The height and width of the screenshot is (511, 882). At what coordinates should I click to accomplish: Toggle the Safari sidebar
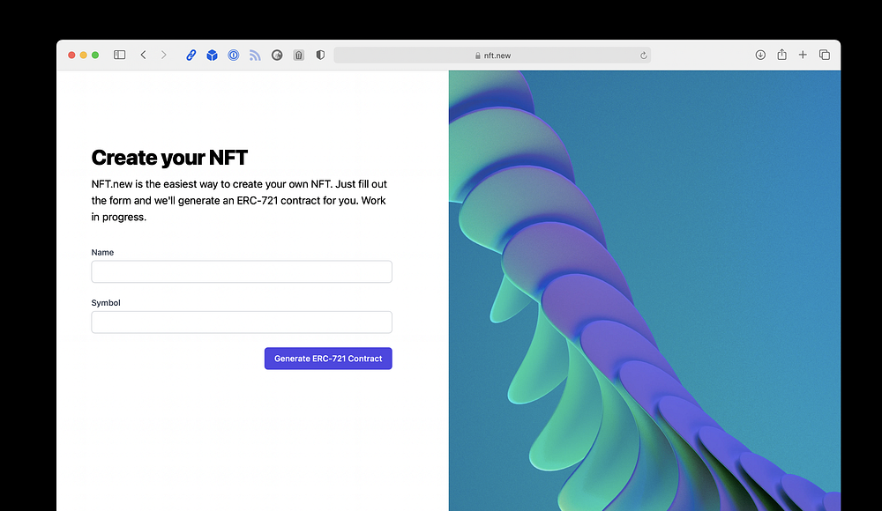pos(119,56)
